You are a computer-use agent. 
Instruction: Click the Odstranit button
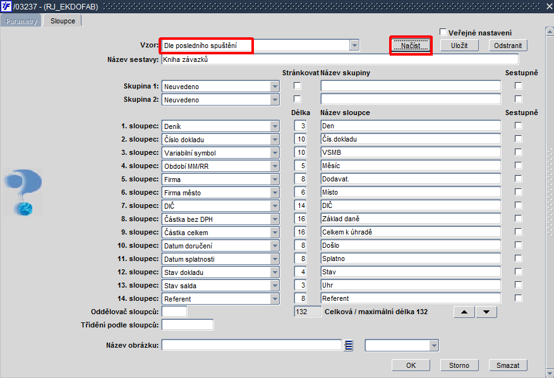point(508,46)
